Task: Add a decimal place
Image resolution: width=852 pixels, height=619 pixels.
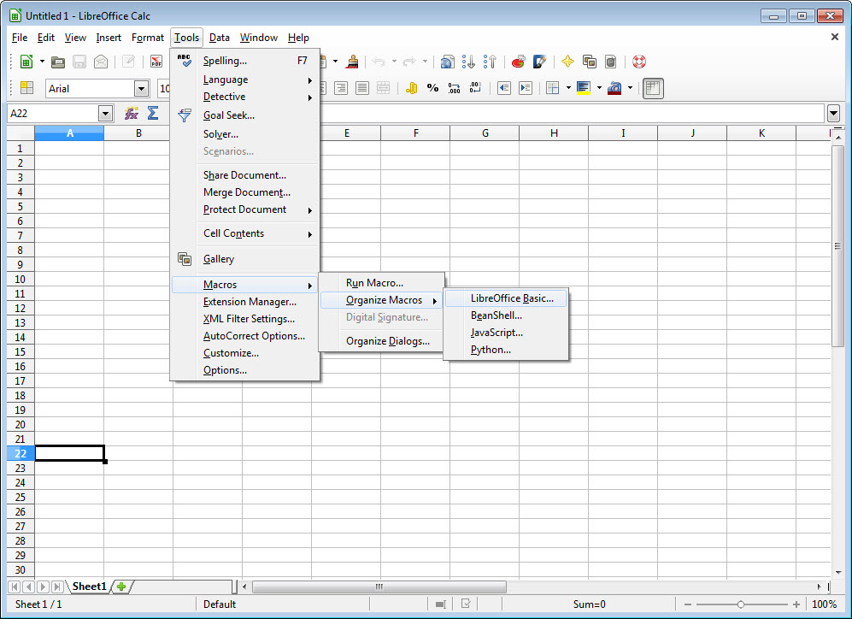Action: tap(454, 88)
